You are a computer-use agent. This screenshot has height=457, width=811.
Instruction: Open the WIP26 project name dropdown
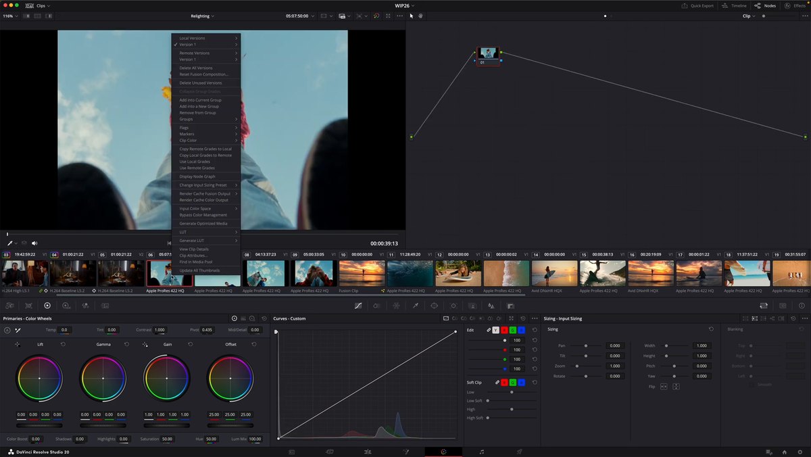(405, 5)
